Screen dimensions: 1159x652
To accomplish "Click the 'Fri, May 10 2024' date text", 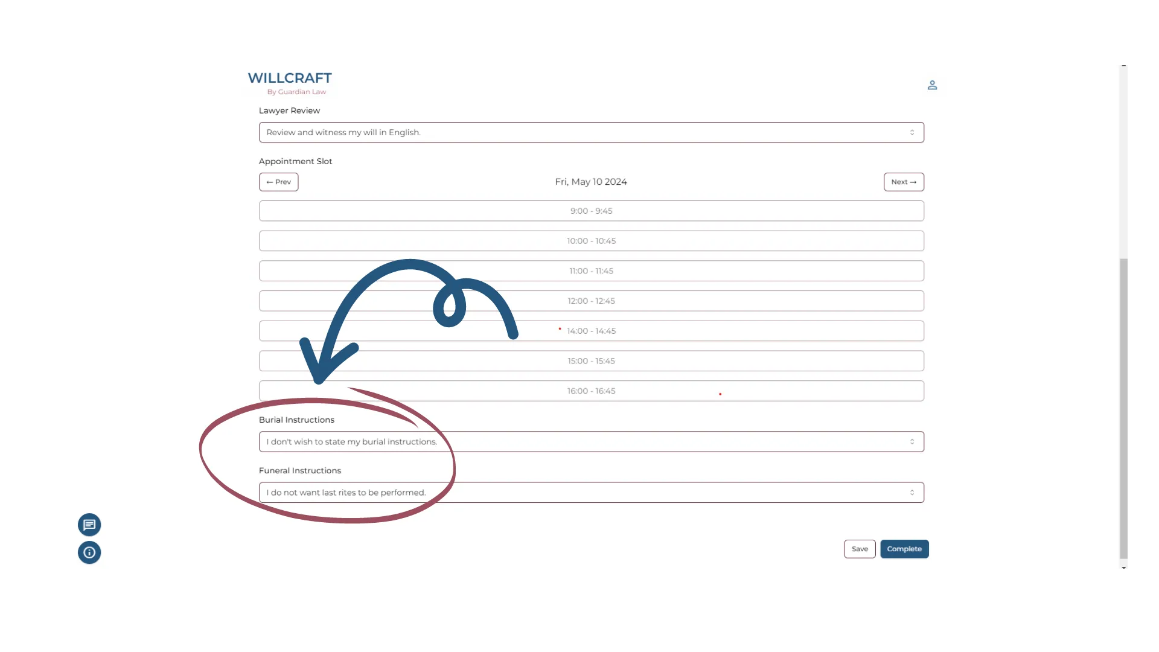I will coord(591,182).
